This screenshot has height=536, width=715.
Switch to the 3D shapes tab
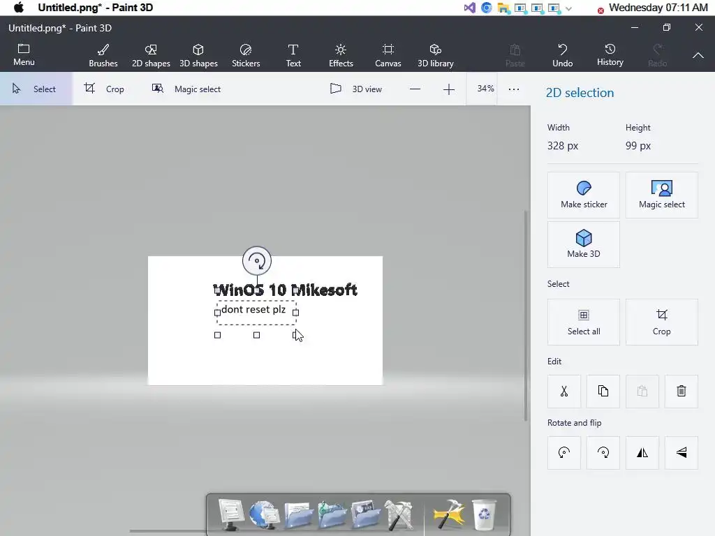click(198, 56)
